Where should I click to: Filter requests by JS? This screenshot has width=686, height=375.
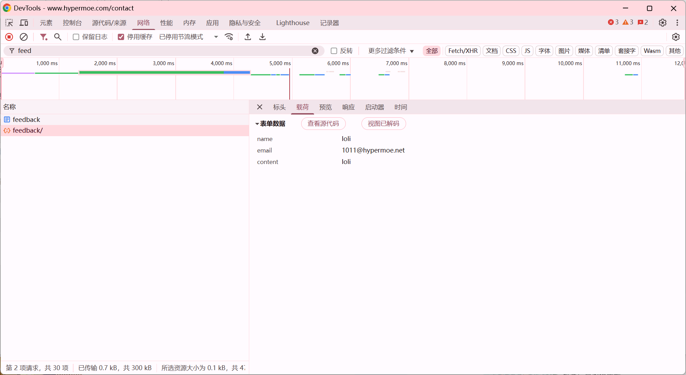[527, 51]
